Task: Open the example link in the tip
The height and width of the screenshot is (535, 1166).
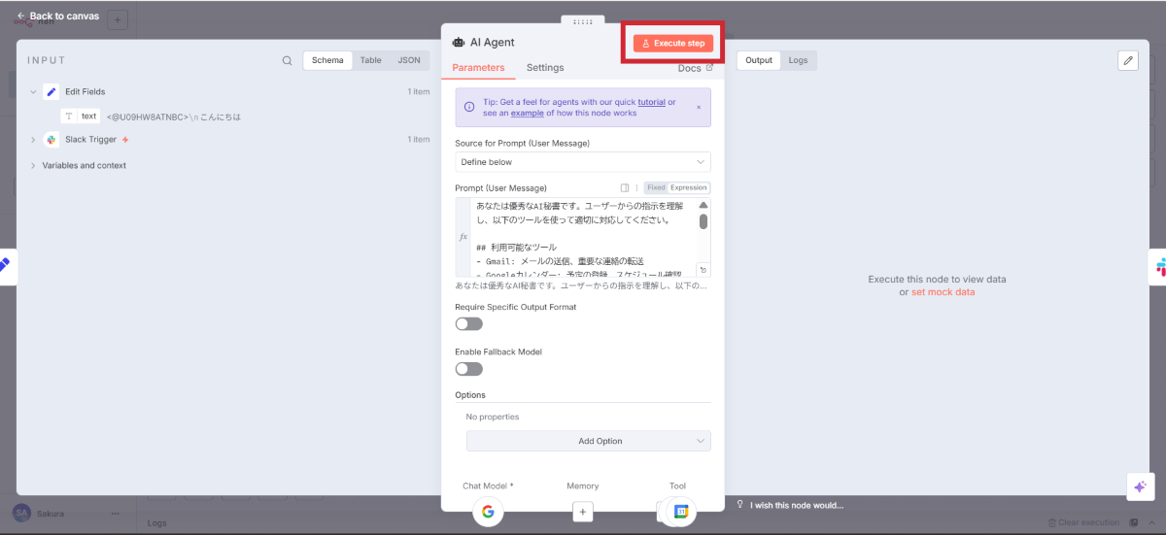Action: (x=528, y=114)
